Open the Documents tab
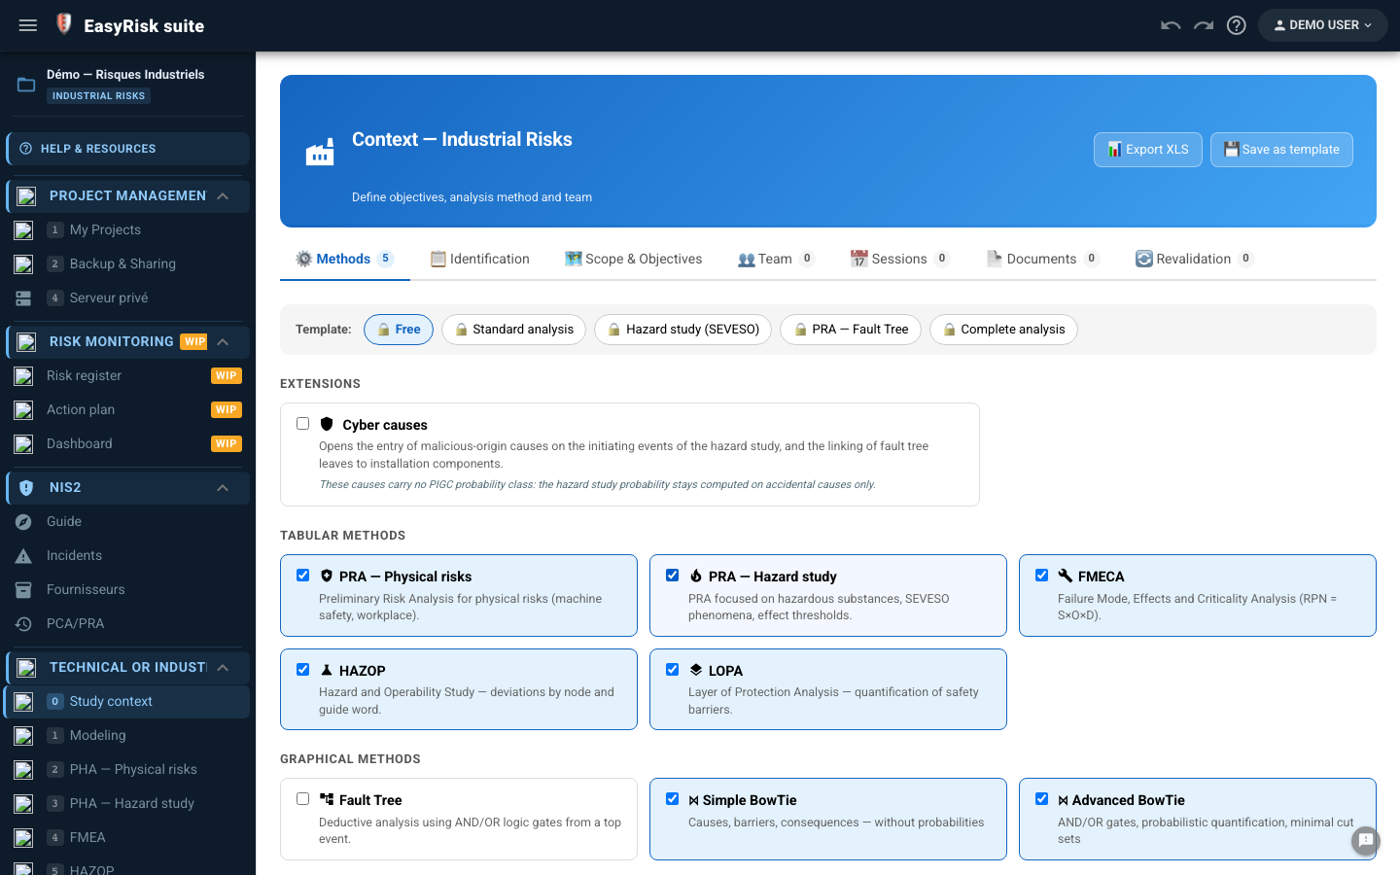Image resolution: width=1400 pixels, height=875 pixels. click(1042, 259)
